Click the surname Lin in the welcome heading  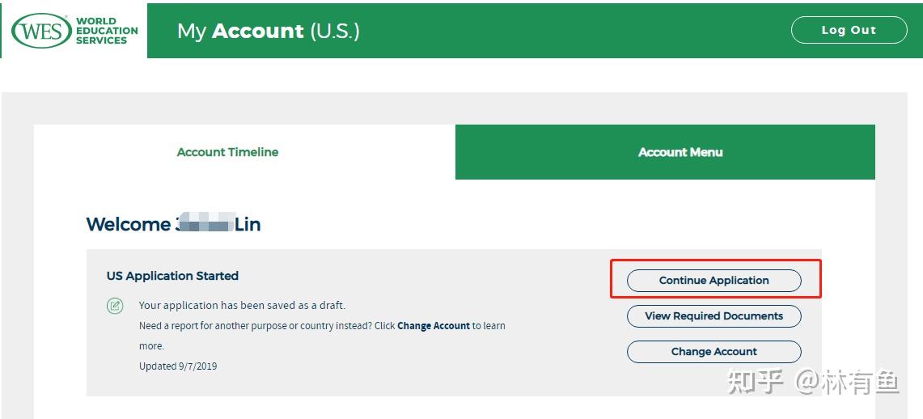click(x=248, y=225)
